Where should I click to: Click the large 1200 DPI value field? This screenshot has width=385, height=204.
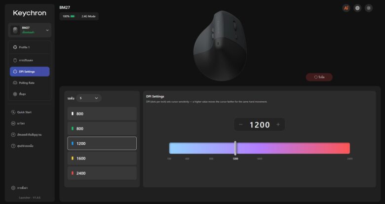[260, 125]
